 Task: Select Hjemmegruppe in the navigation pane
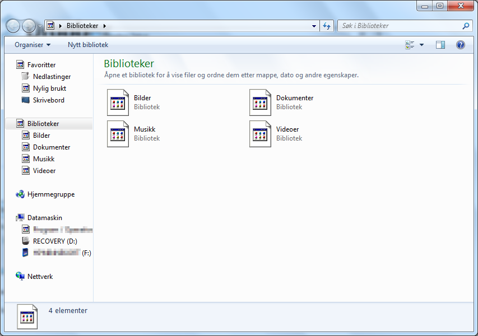click(x=51, y=194)
